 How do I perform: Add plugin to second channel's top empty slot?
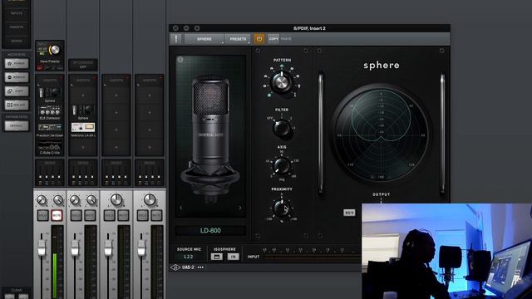coord(83,96)
